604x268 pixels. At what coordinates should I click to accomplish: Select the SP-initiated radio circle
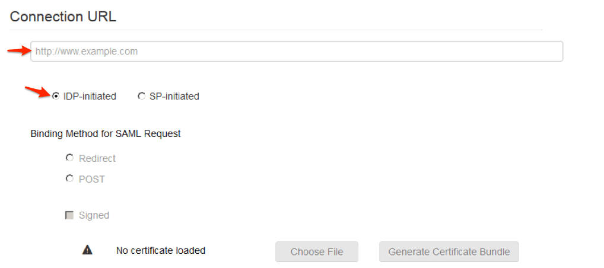pyautogui.click(x=141, y=96)
